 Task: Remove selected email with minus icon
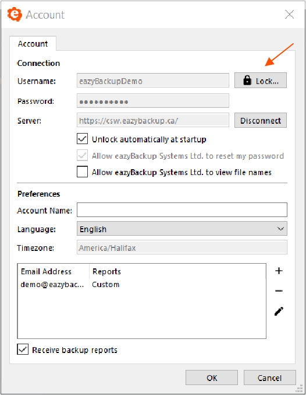tap(279, 291)
